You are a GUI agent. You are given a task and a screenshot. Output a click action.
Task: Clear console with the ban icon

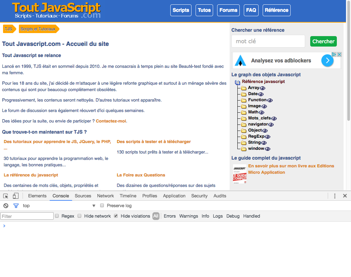[6, 205]
